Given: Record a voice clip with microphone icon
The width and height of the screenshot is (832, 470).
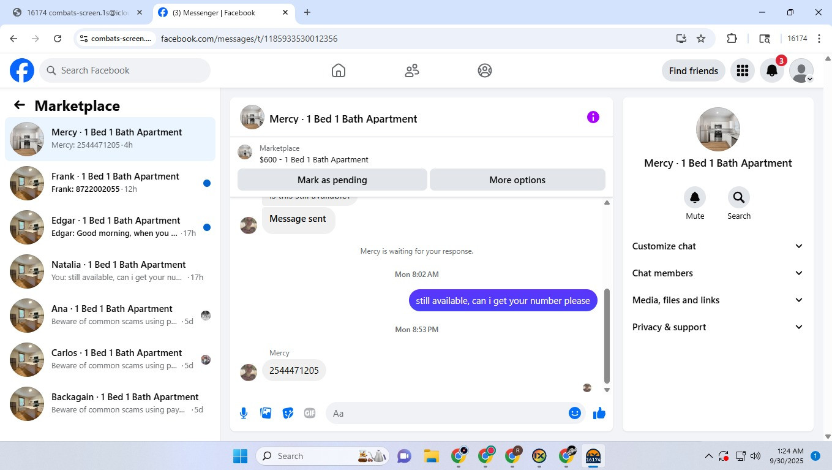Looking at the screenshot, I should [244, 413].
